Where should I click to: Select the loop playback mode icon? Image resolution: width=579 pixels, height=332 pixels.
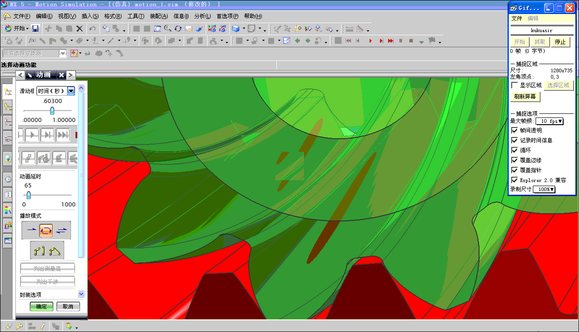click(x=47, y=230)
